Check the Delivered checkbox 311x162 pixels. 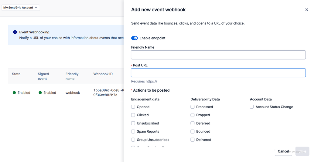[192, 140]
